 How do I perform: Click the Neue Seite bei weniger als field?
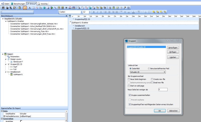click(x=163, y=89)
